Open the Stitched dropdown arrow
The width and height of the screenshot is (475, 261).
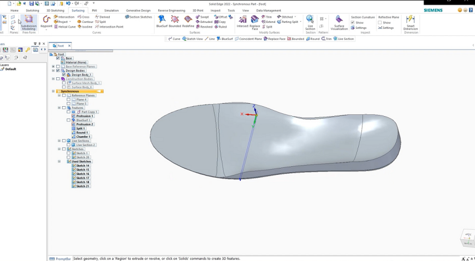pyautogui.click(x=295, y=17)
